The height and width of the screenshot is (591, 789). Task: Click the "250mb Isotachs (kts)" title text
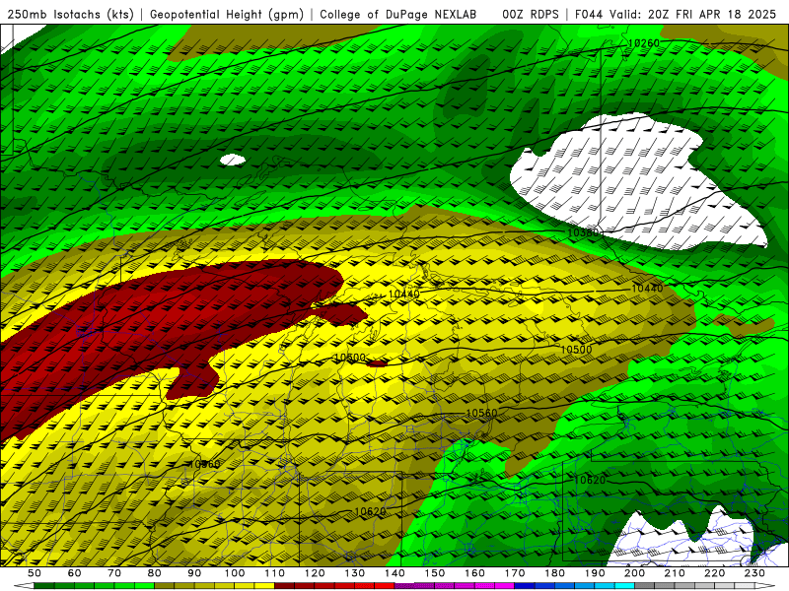(x=71, y=15)
